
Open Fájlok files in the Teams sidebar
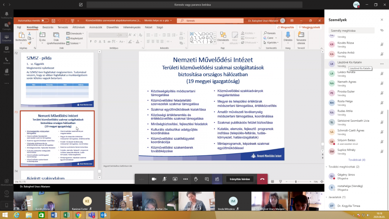[x=7, y=72]
